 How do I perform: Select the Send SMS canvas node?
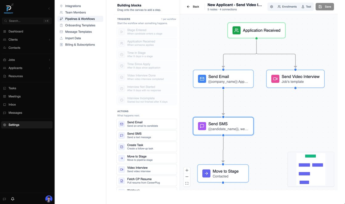click(x=223, y=126)
